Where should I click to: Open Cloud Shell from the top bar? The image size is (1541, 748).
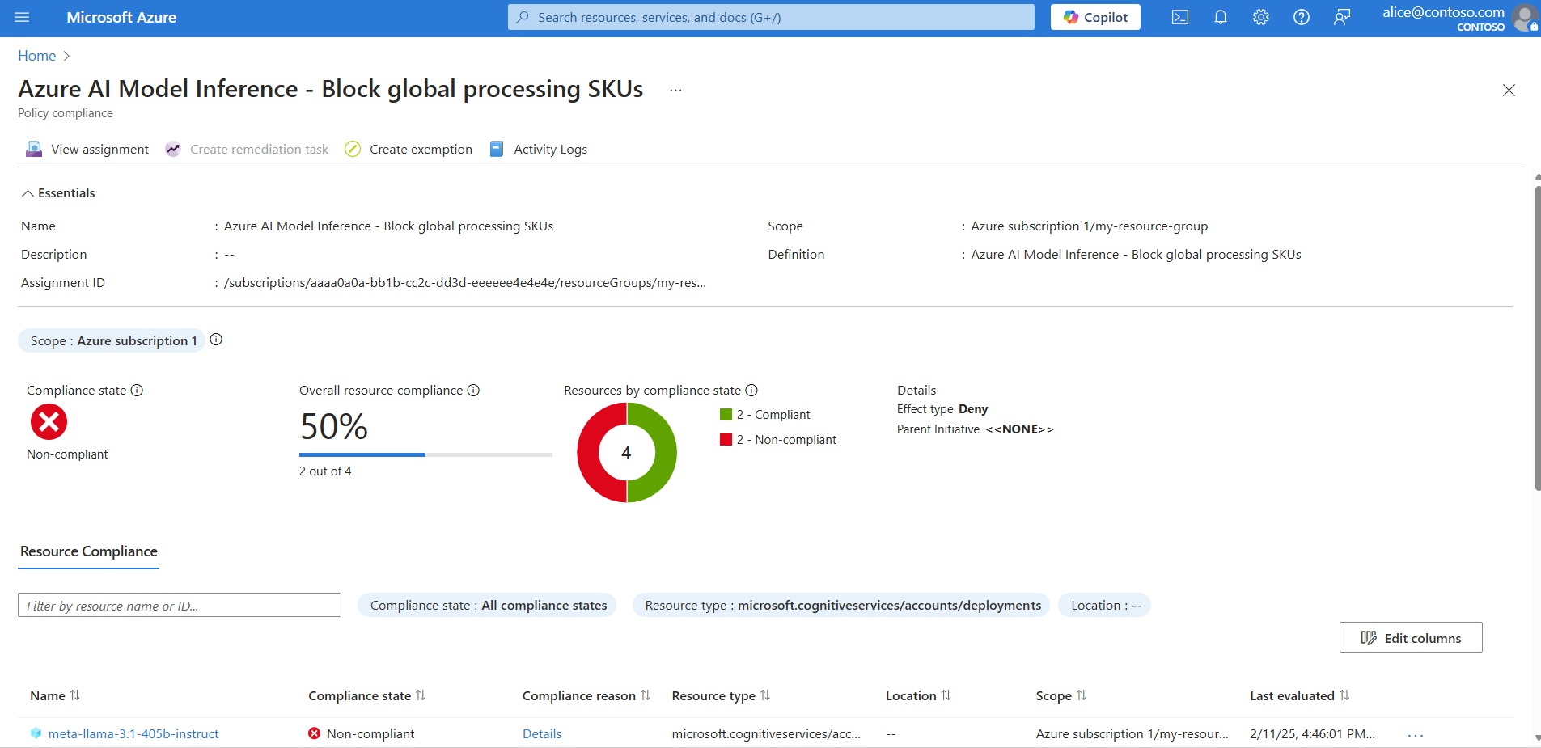[1180, 17]
